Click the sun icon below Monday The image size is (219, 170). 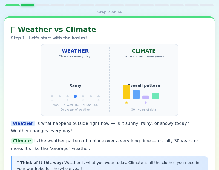(52, 100)
